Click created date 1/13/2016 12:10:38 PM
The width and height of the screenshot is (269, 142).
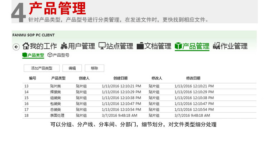122,98
